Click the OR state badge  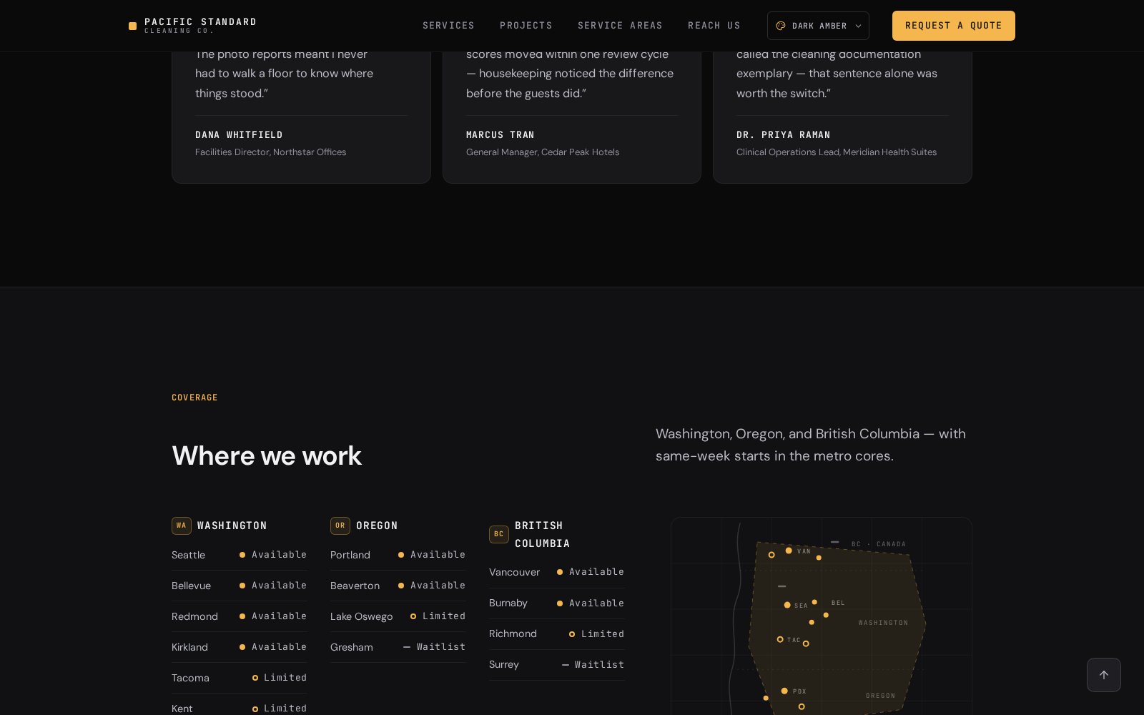(x=340, y=526)
